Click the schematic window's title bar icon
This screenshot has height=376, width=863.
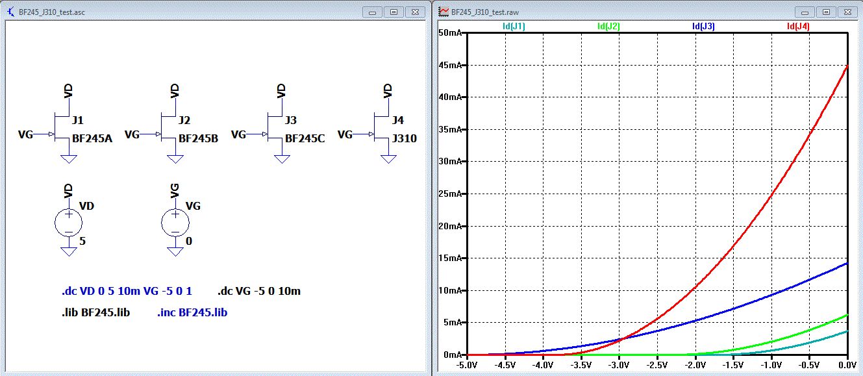[10, 12]
